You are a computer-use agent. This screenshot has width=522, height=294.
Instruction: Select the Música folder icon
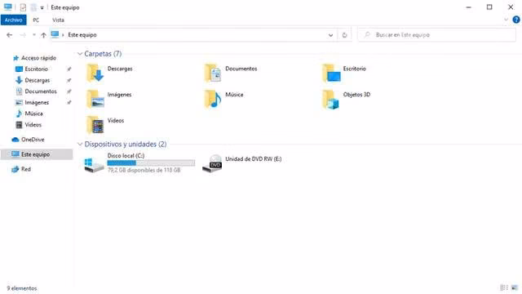pos(213,99)
